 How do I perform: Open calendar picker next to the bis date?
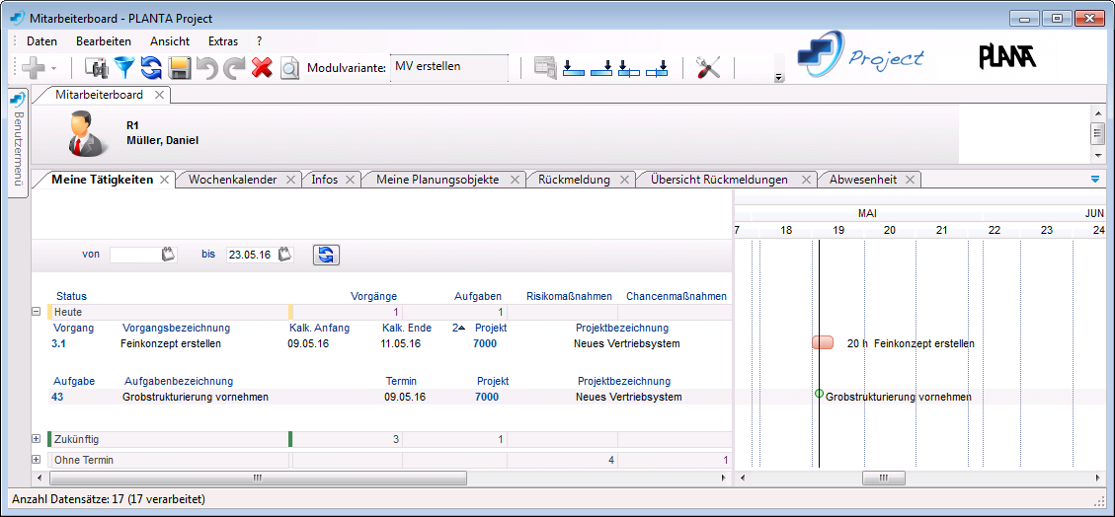click(285, 255)
